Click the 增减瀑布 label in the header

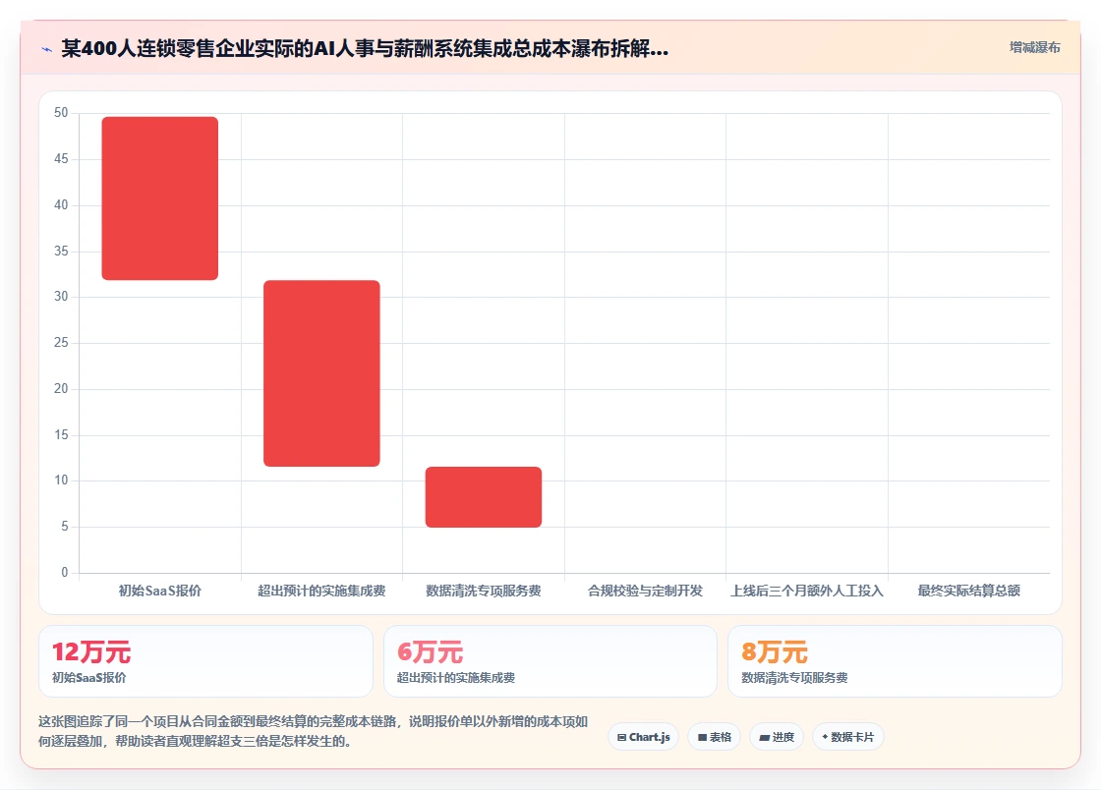(1034, 48)
